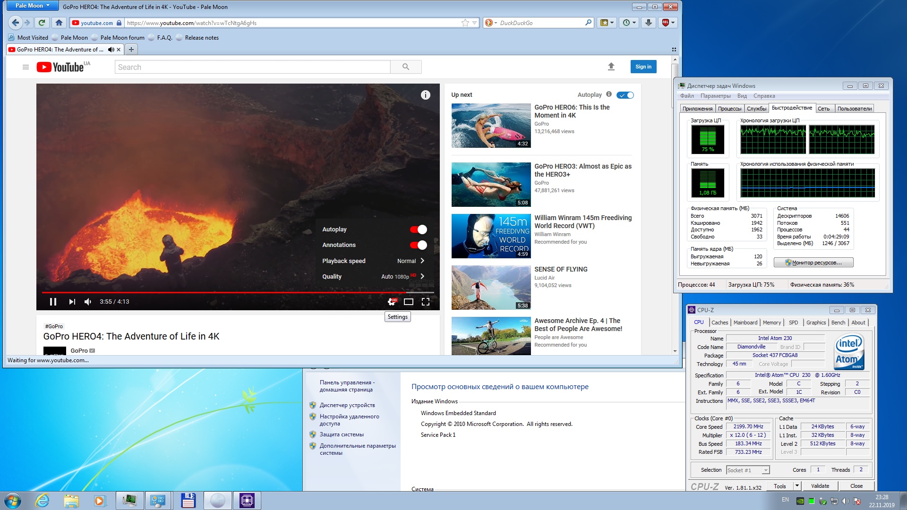The image size is (907, 510).
Task: Turn off Up next Autoplay switch
Action: 625,95
